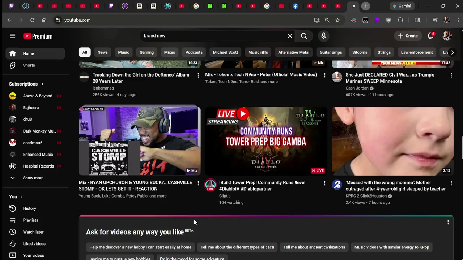The height and width of the screenshot is (260, 463).
Task: Select the News filter chip
Action: click(102, 52)
